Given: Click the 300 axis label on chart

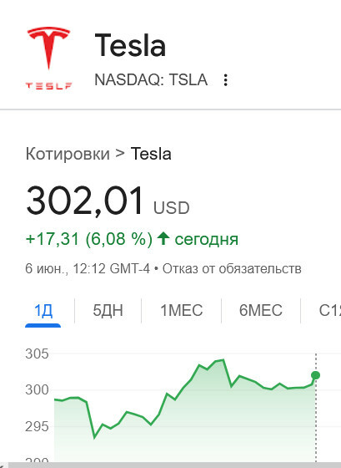Looking at the screenshot, I should click(37, 389).
